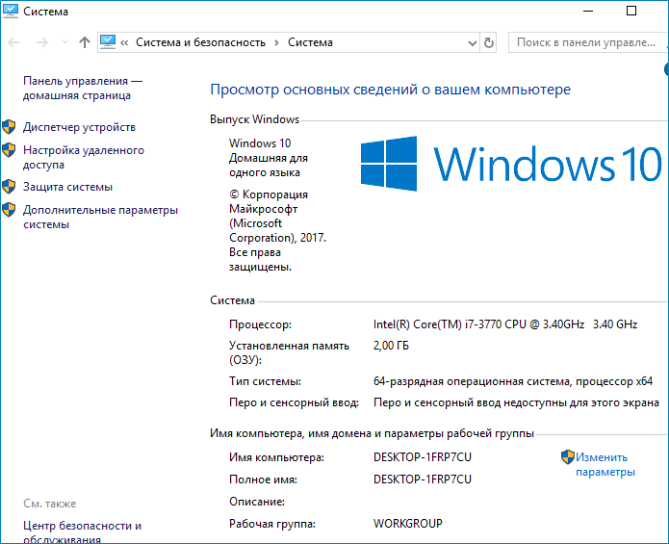Click the control panel search field
669x544 pixels.
585,42
